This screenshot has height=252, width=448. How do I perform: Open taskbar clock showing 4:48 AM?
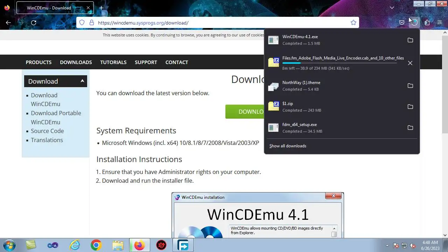(430, 245)
